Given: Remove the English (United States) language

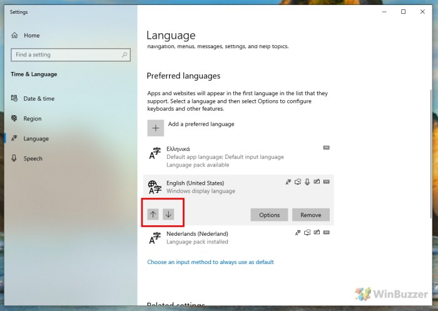Looking at the screenshot, I should click(311, 215).
